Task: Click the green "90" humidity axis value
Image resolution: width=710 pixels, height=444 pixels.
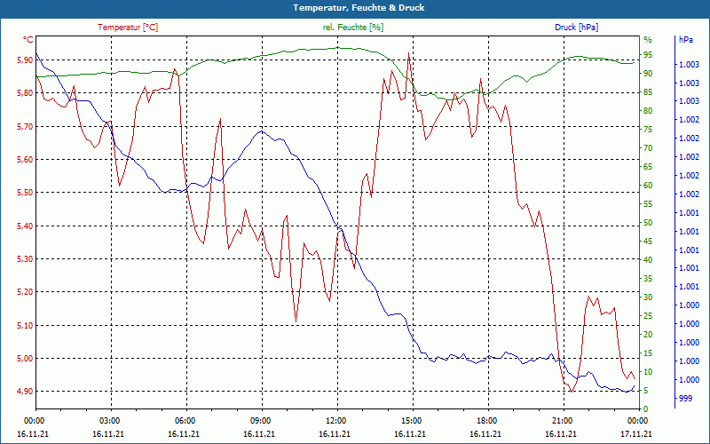Action: click(648, 74)
